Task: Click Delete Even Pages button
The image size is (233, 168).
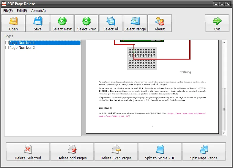Action: point(116,152)
